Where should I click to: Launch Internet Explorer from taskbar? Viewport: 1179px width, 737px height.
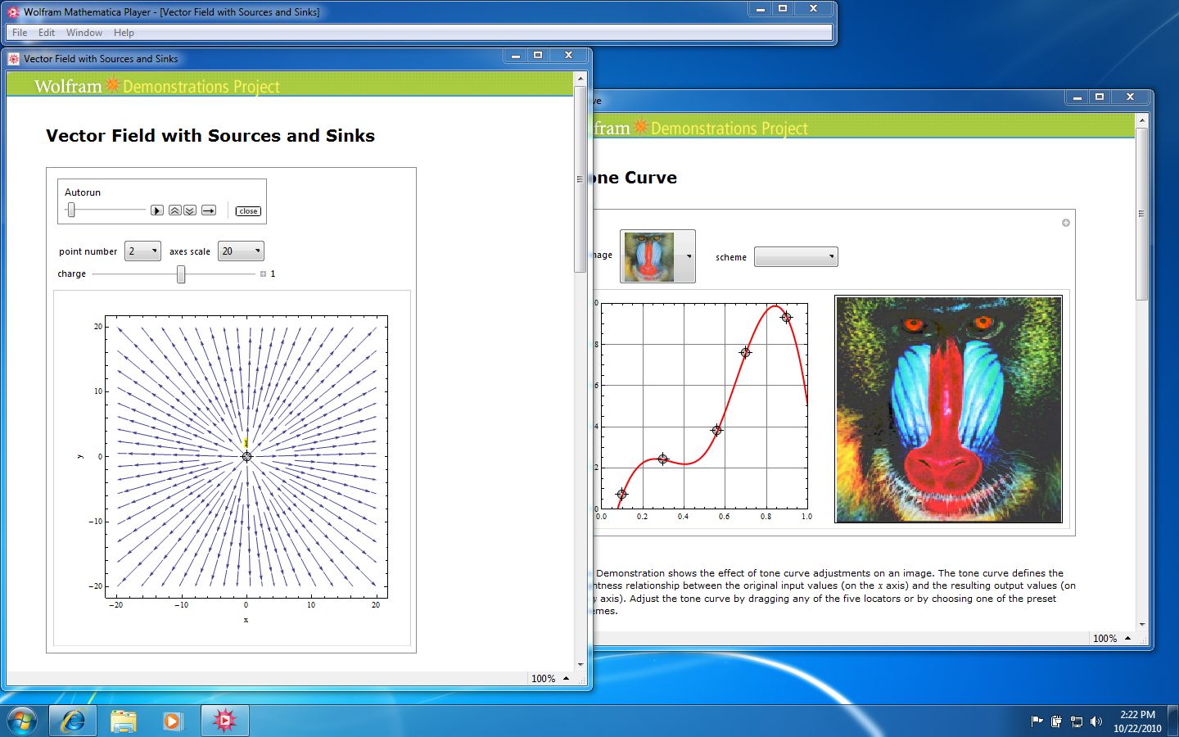pyautogui.click(x=73, y=721)
